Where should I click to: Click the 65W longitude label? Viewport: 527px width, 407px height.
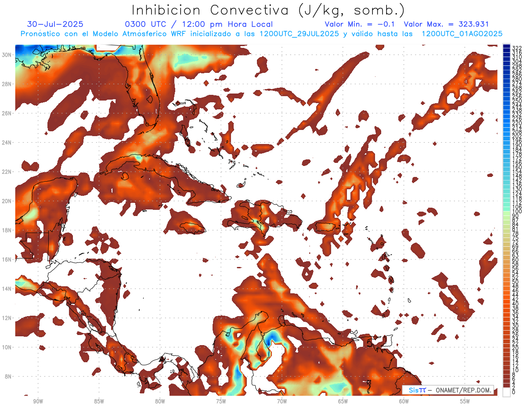point(343,402)
